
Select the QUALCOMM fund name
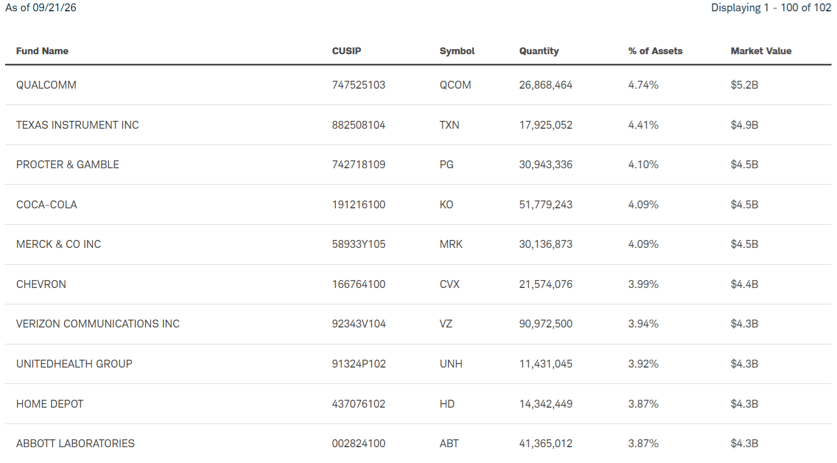click(x=46, y=85)
